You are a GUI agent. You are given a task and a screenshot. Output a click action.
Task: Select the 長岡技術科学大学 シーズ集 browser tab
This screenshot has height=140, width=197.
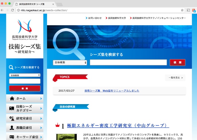[34, 4]
